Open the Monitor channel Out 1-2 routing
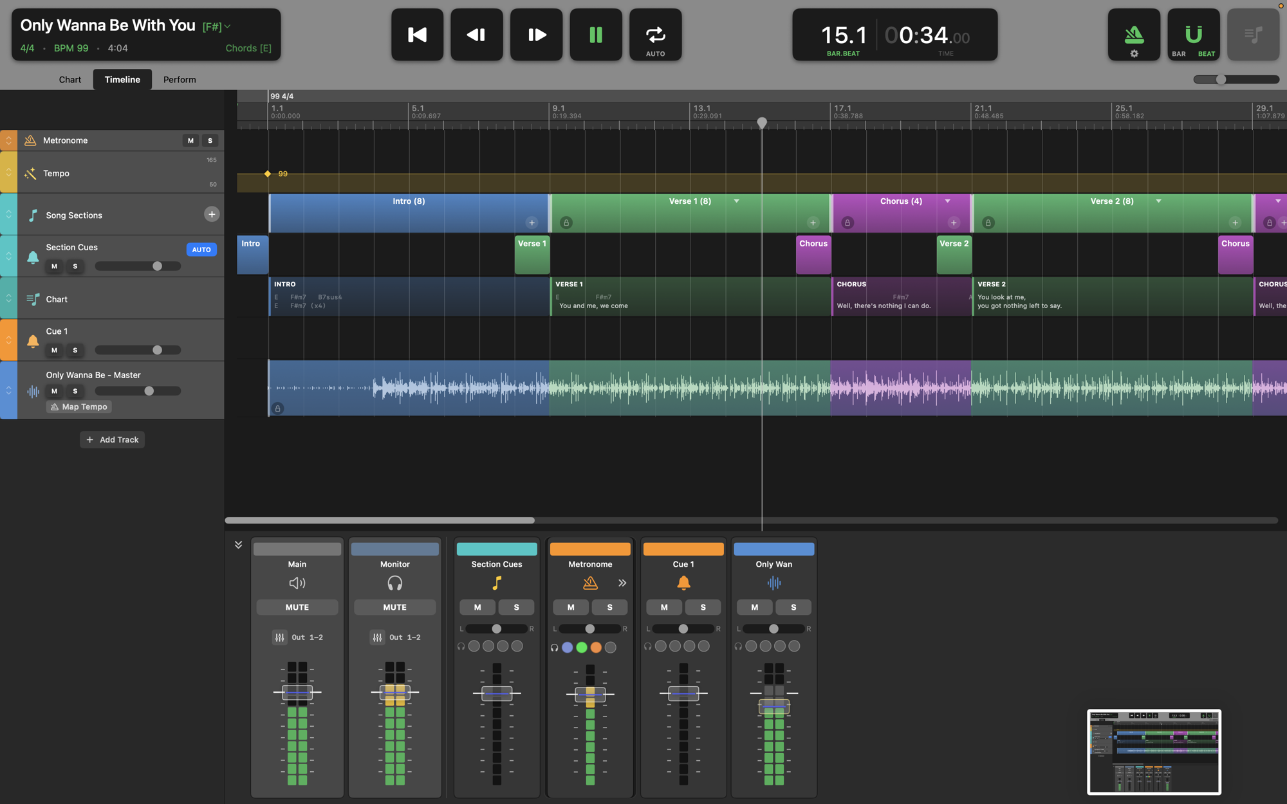This screenshot has width=1287, height=804. click(x=395, y=637)
